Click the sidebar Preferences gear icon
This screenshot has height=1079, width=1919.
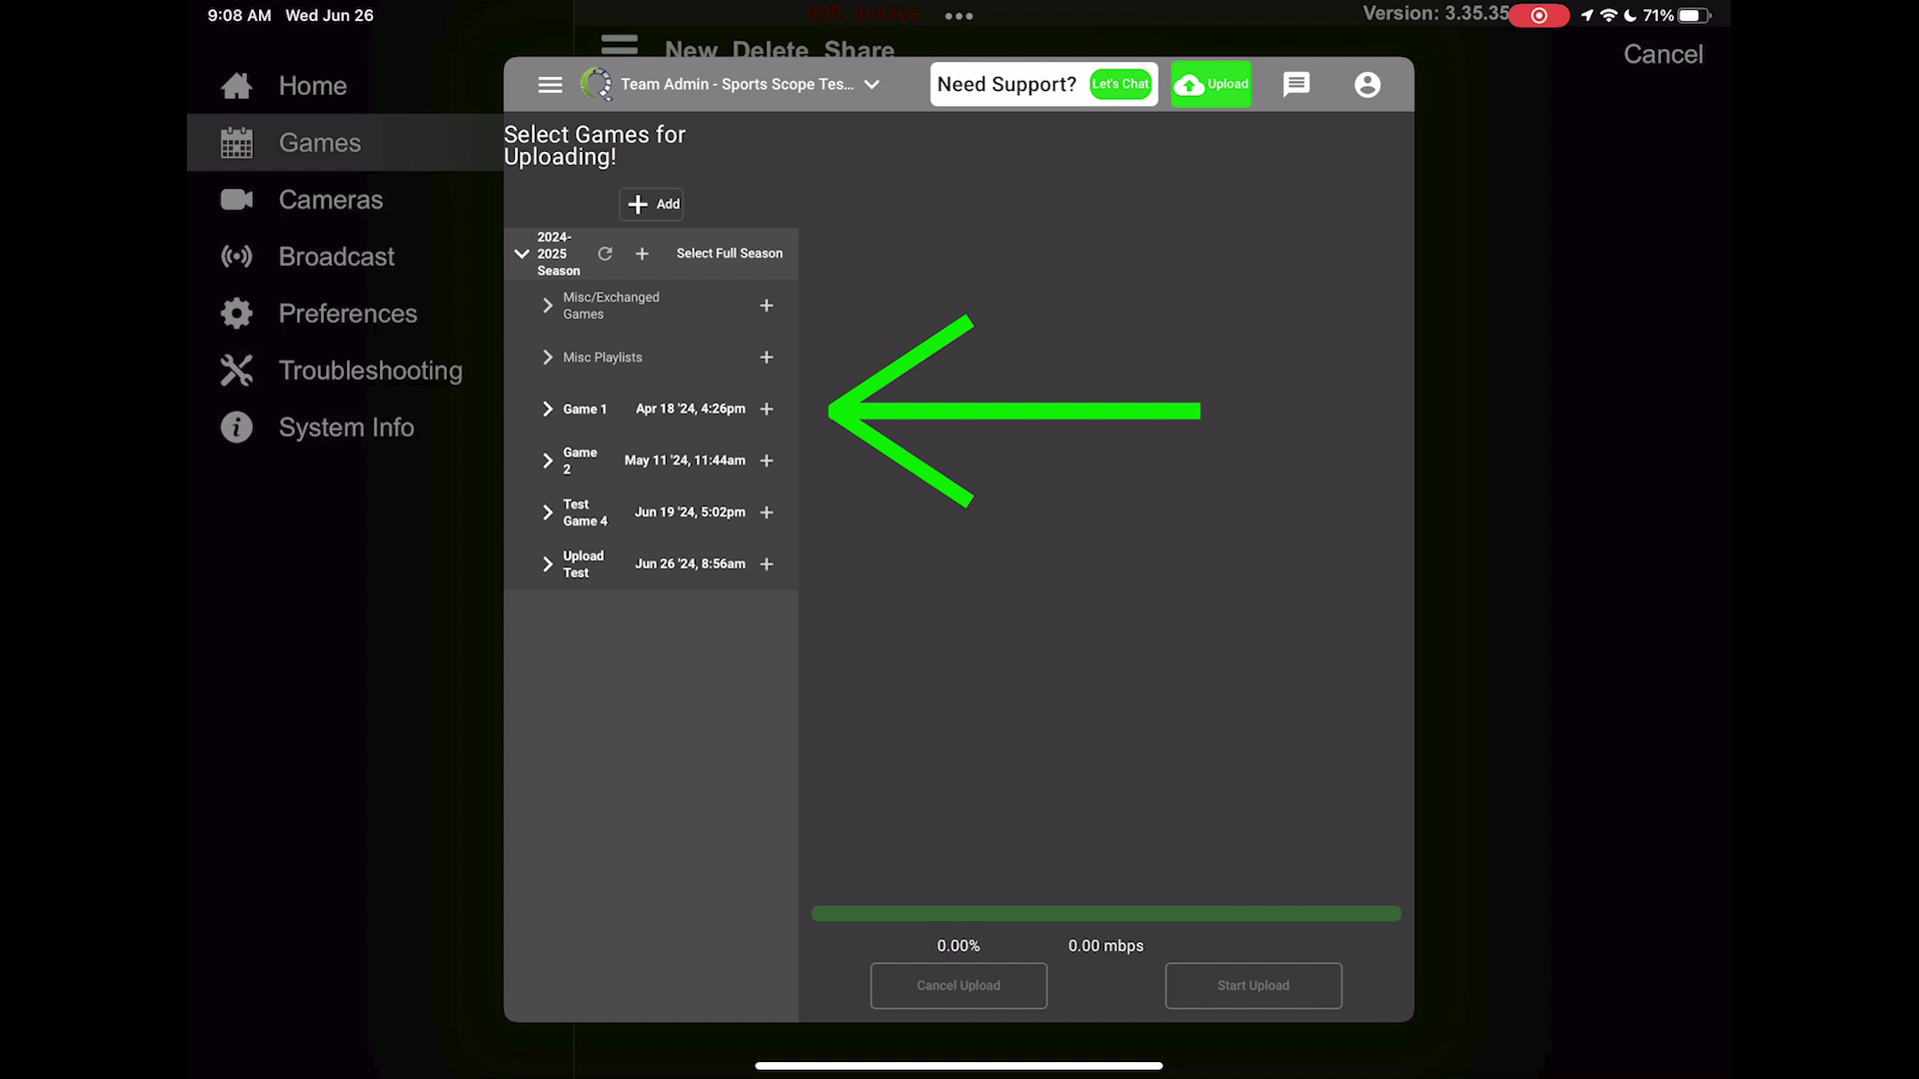[x=237, y=314]
